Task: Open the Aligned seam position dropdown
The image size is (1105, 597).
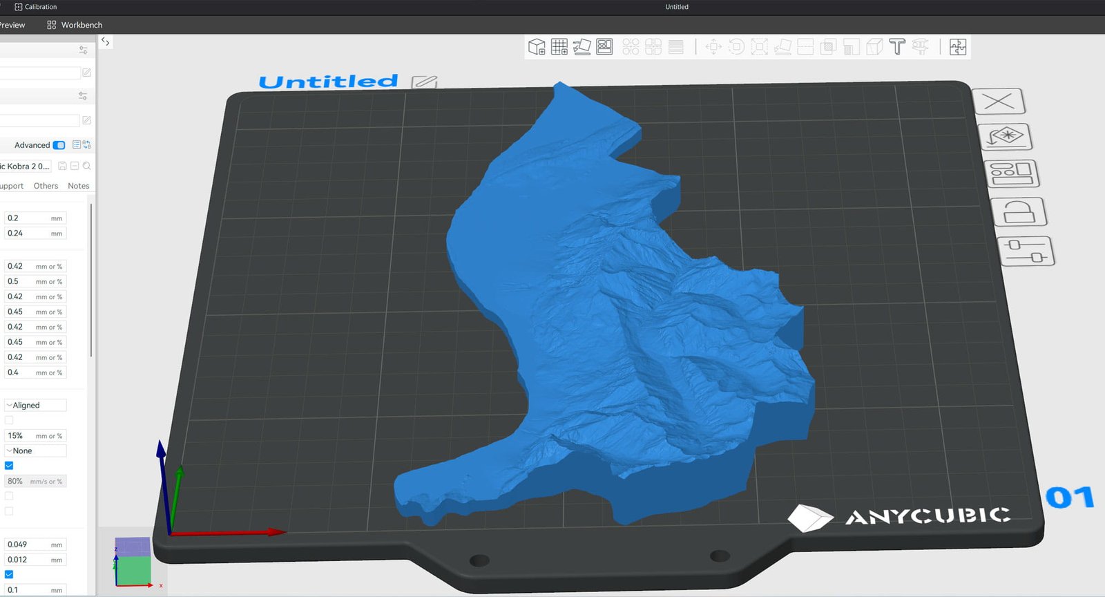Action: [36, 406]
